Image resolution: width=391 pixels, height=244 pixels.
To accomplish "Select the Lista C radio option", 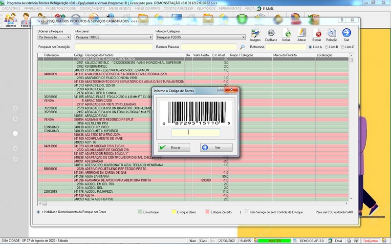I will (343, 47).
